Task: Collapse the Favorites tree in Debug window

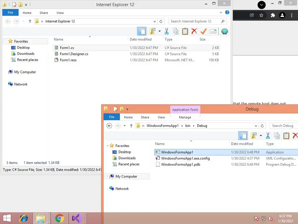Action: (x=107, y=146)
